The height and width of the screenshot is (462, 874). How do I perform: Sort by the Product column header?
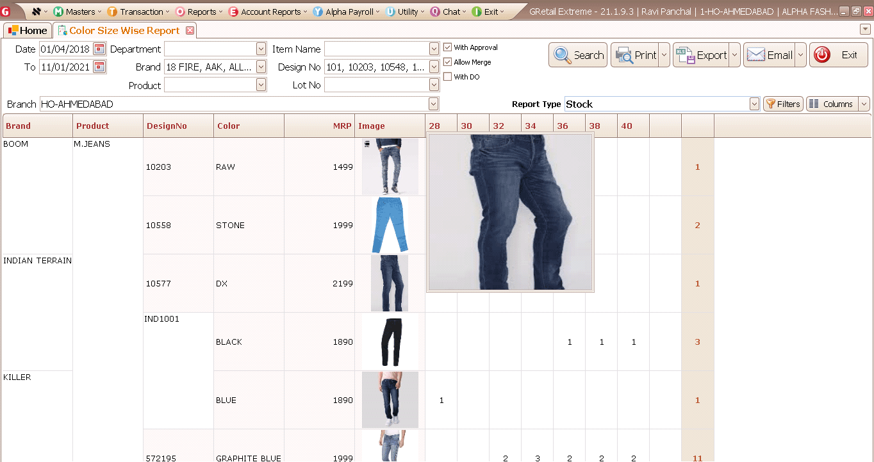[x=108, y=126]
